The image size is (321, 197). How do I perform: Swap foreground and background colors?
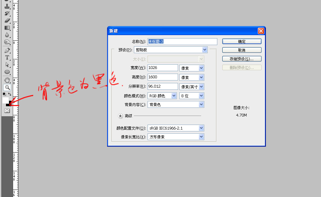[10, 94]
